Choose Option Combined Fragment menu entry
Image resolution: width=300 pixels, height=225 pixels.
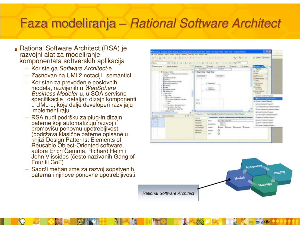click(x=265, y=96)
